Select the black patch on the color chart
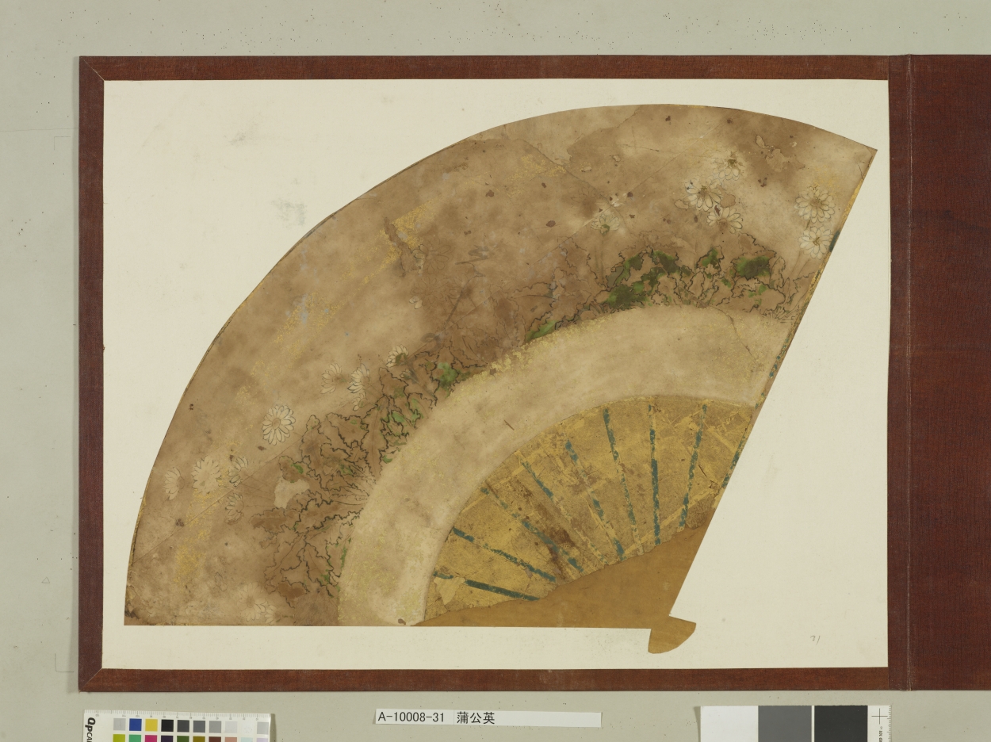Viewport: 991px width, 742px height. pyautogui.click(x=167, y=725)
